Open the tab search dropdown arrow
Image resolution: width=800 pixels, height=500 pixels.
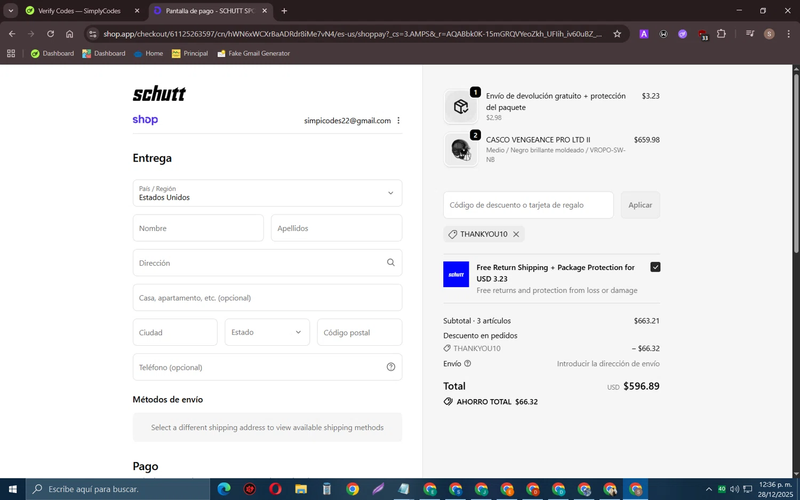[x=11, y=11]
